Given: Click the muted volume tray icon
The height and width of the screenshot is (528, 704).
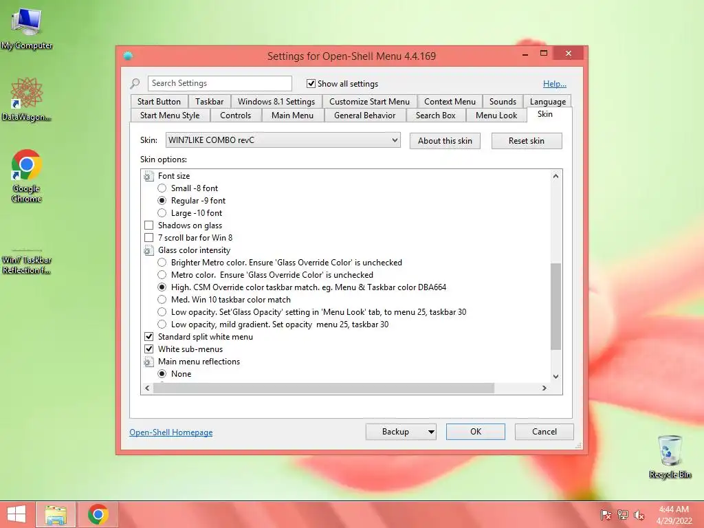Looking at the screenshot, I should (639, 515).
